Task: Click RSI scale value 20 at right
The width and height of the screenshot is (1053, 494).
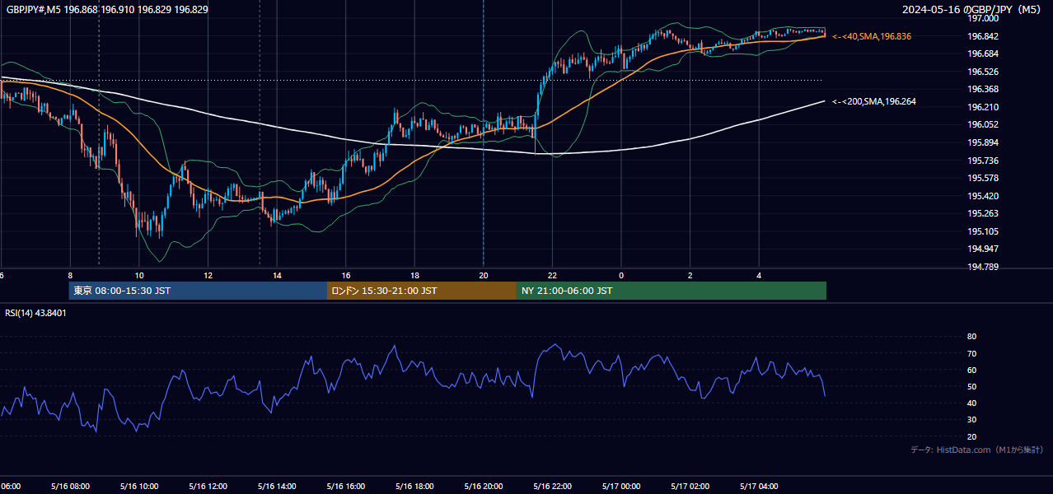Action: [x=971, y=436]
